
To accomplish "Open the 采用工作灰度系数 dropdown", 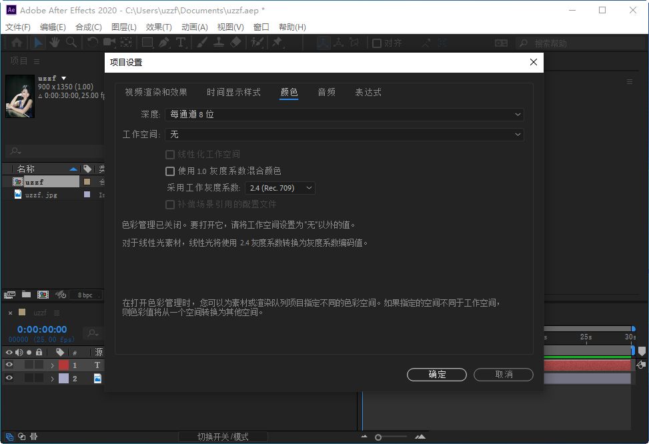I will (280, 188).
